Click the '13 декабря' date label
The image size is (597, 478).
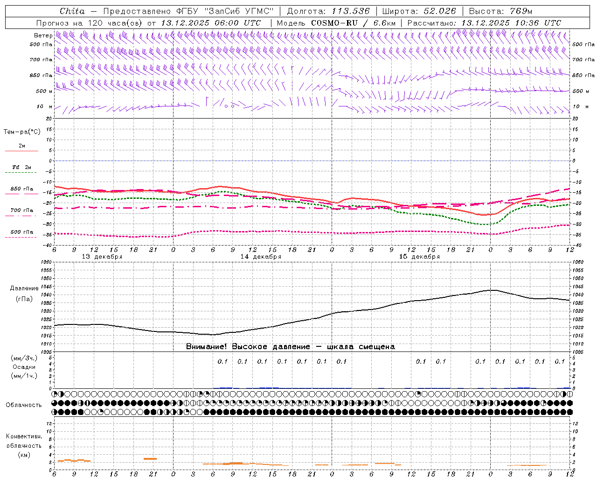(x=102, y=257)
